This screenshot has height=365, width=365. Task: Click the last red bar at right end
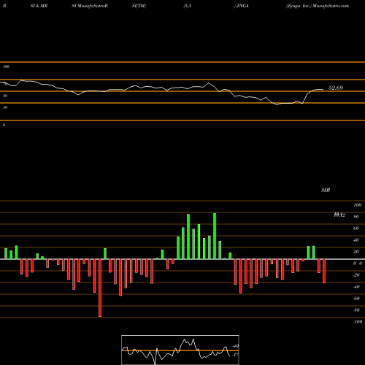tap(324, 271)
